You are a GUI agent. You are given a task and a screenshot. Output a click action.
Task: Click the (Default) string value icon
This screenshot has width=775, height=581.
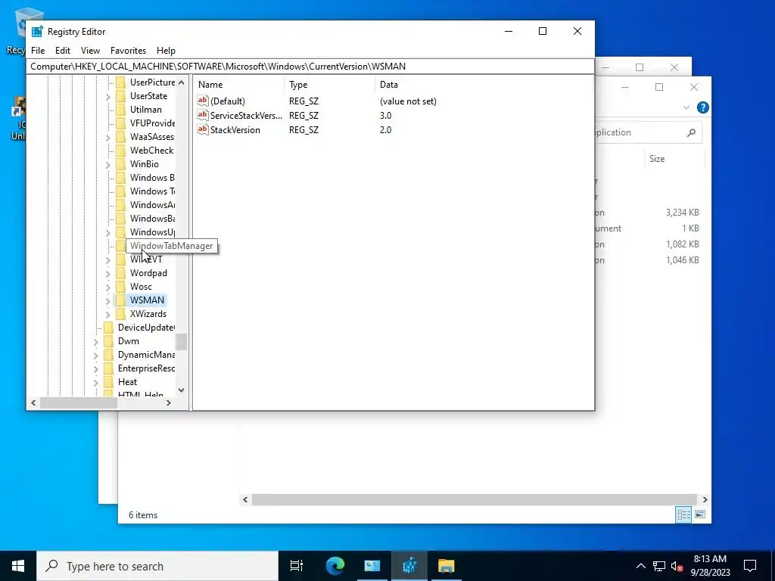click(203, 101)
